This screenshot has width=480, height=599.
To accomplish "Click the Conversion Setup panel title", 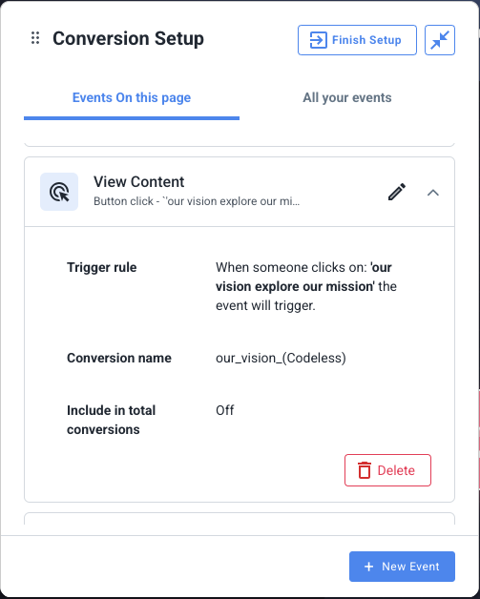I will [129, 38].
